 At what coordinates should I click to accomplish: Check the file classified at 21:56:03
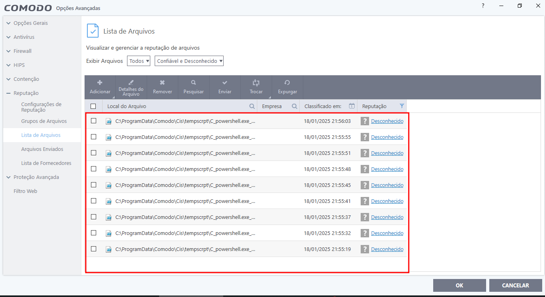[93, 121]
